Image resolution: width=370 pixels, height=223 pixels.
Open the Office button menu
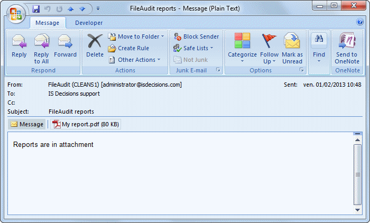[x=16, y=14]
